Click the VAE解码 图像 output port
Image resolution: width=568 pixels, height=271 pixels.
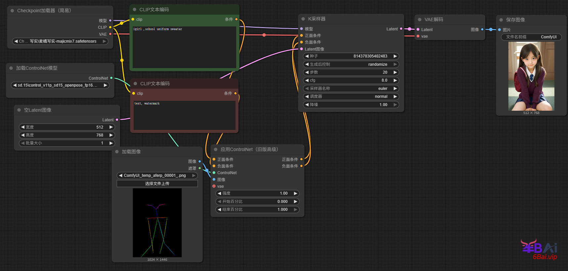click(482, 29)
